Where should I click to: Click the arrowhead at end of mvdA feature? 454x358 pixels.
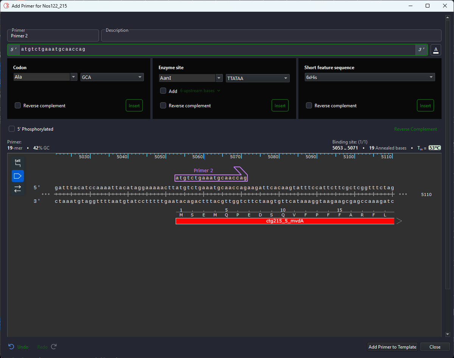[x=399, y=221]
